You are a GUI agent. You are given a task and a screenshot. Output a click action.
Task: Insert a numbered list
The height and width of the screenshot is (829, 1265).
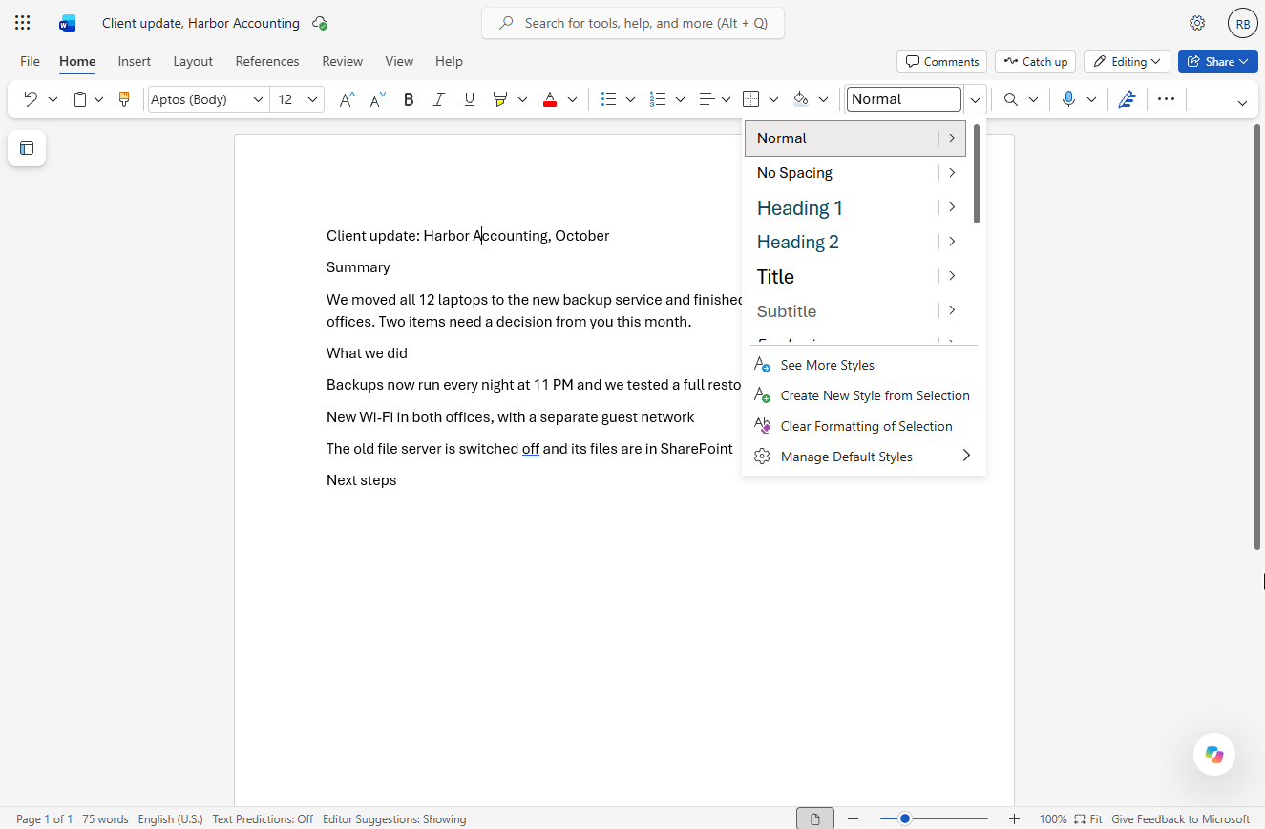658,99
